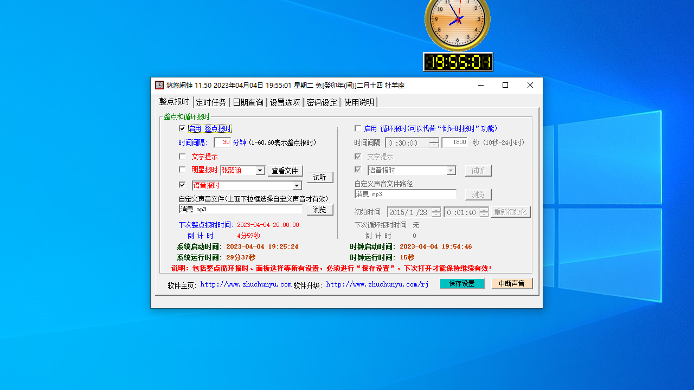Viewport: 694px width, 390px height.
Task: Disable 启用 整点报时 hourly chime checkbox
Action: pyautogui.click(x=183, y=128)
